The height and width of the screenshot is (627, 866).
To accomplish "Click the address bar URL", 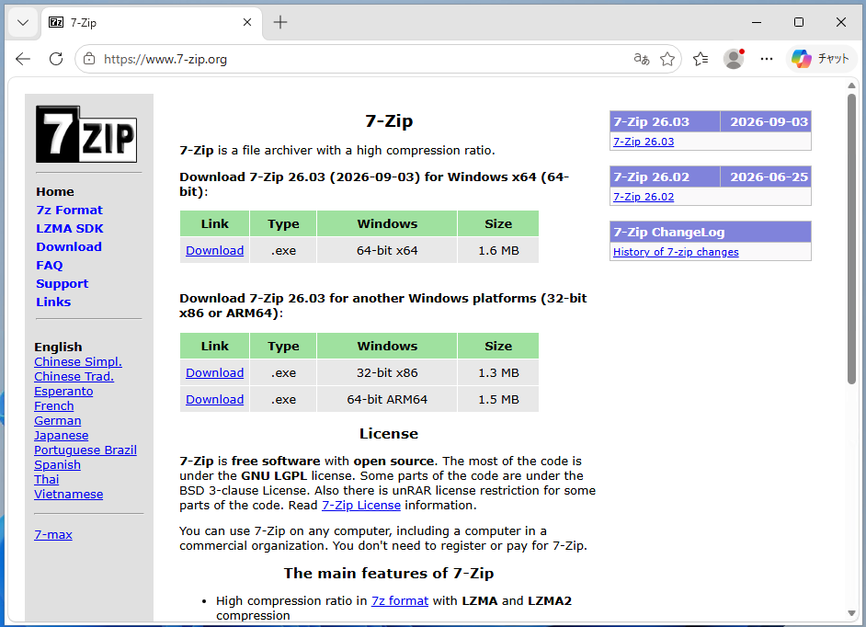I will click(x=165, y=59).
